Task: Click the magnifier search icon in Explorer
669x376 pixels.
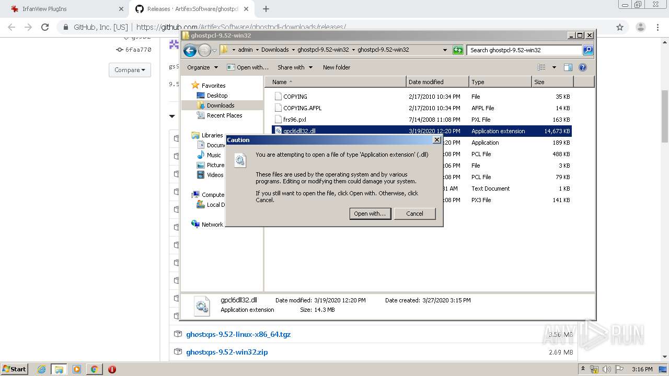Action: click(588, 50)
